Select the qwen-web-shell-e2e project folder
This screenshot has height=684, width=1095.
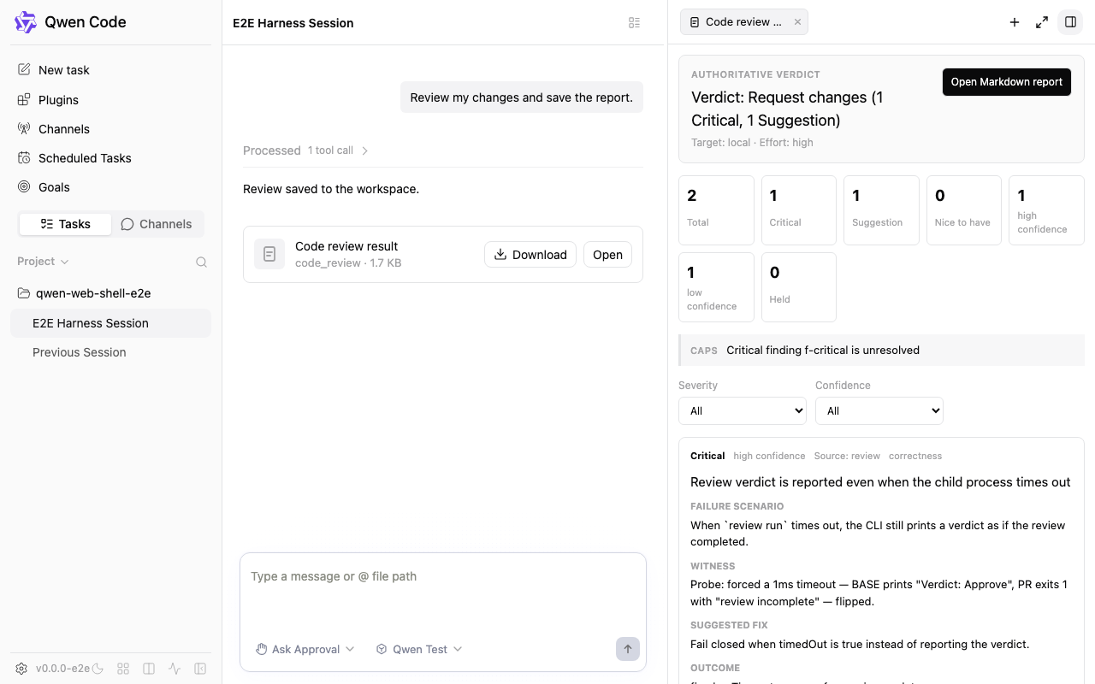click(x=110, y=293)
